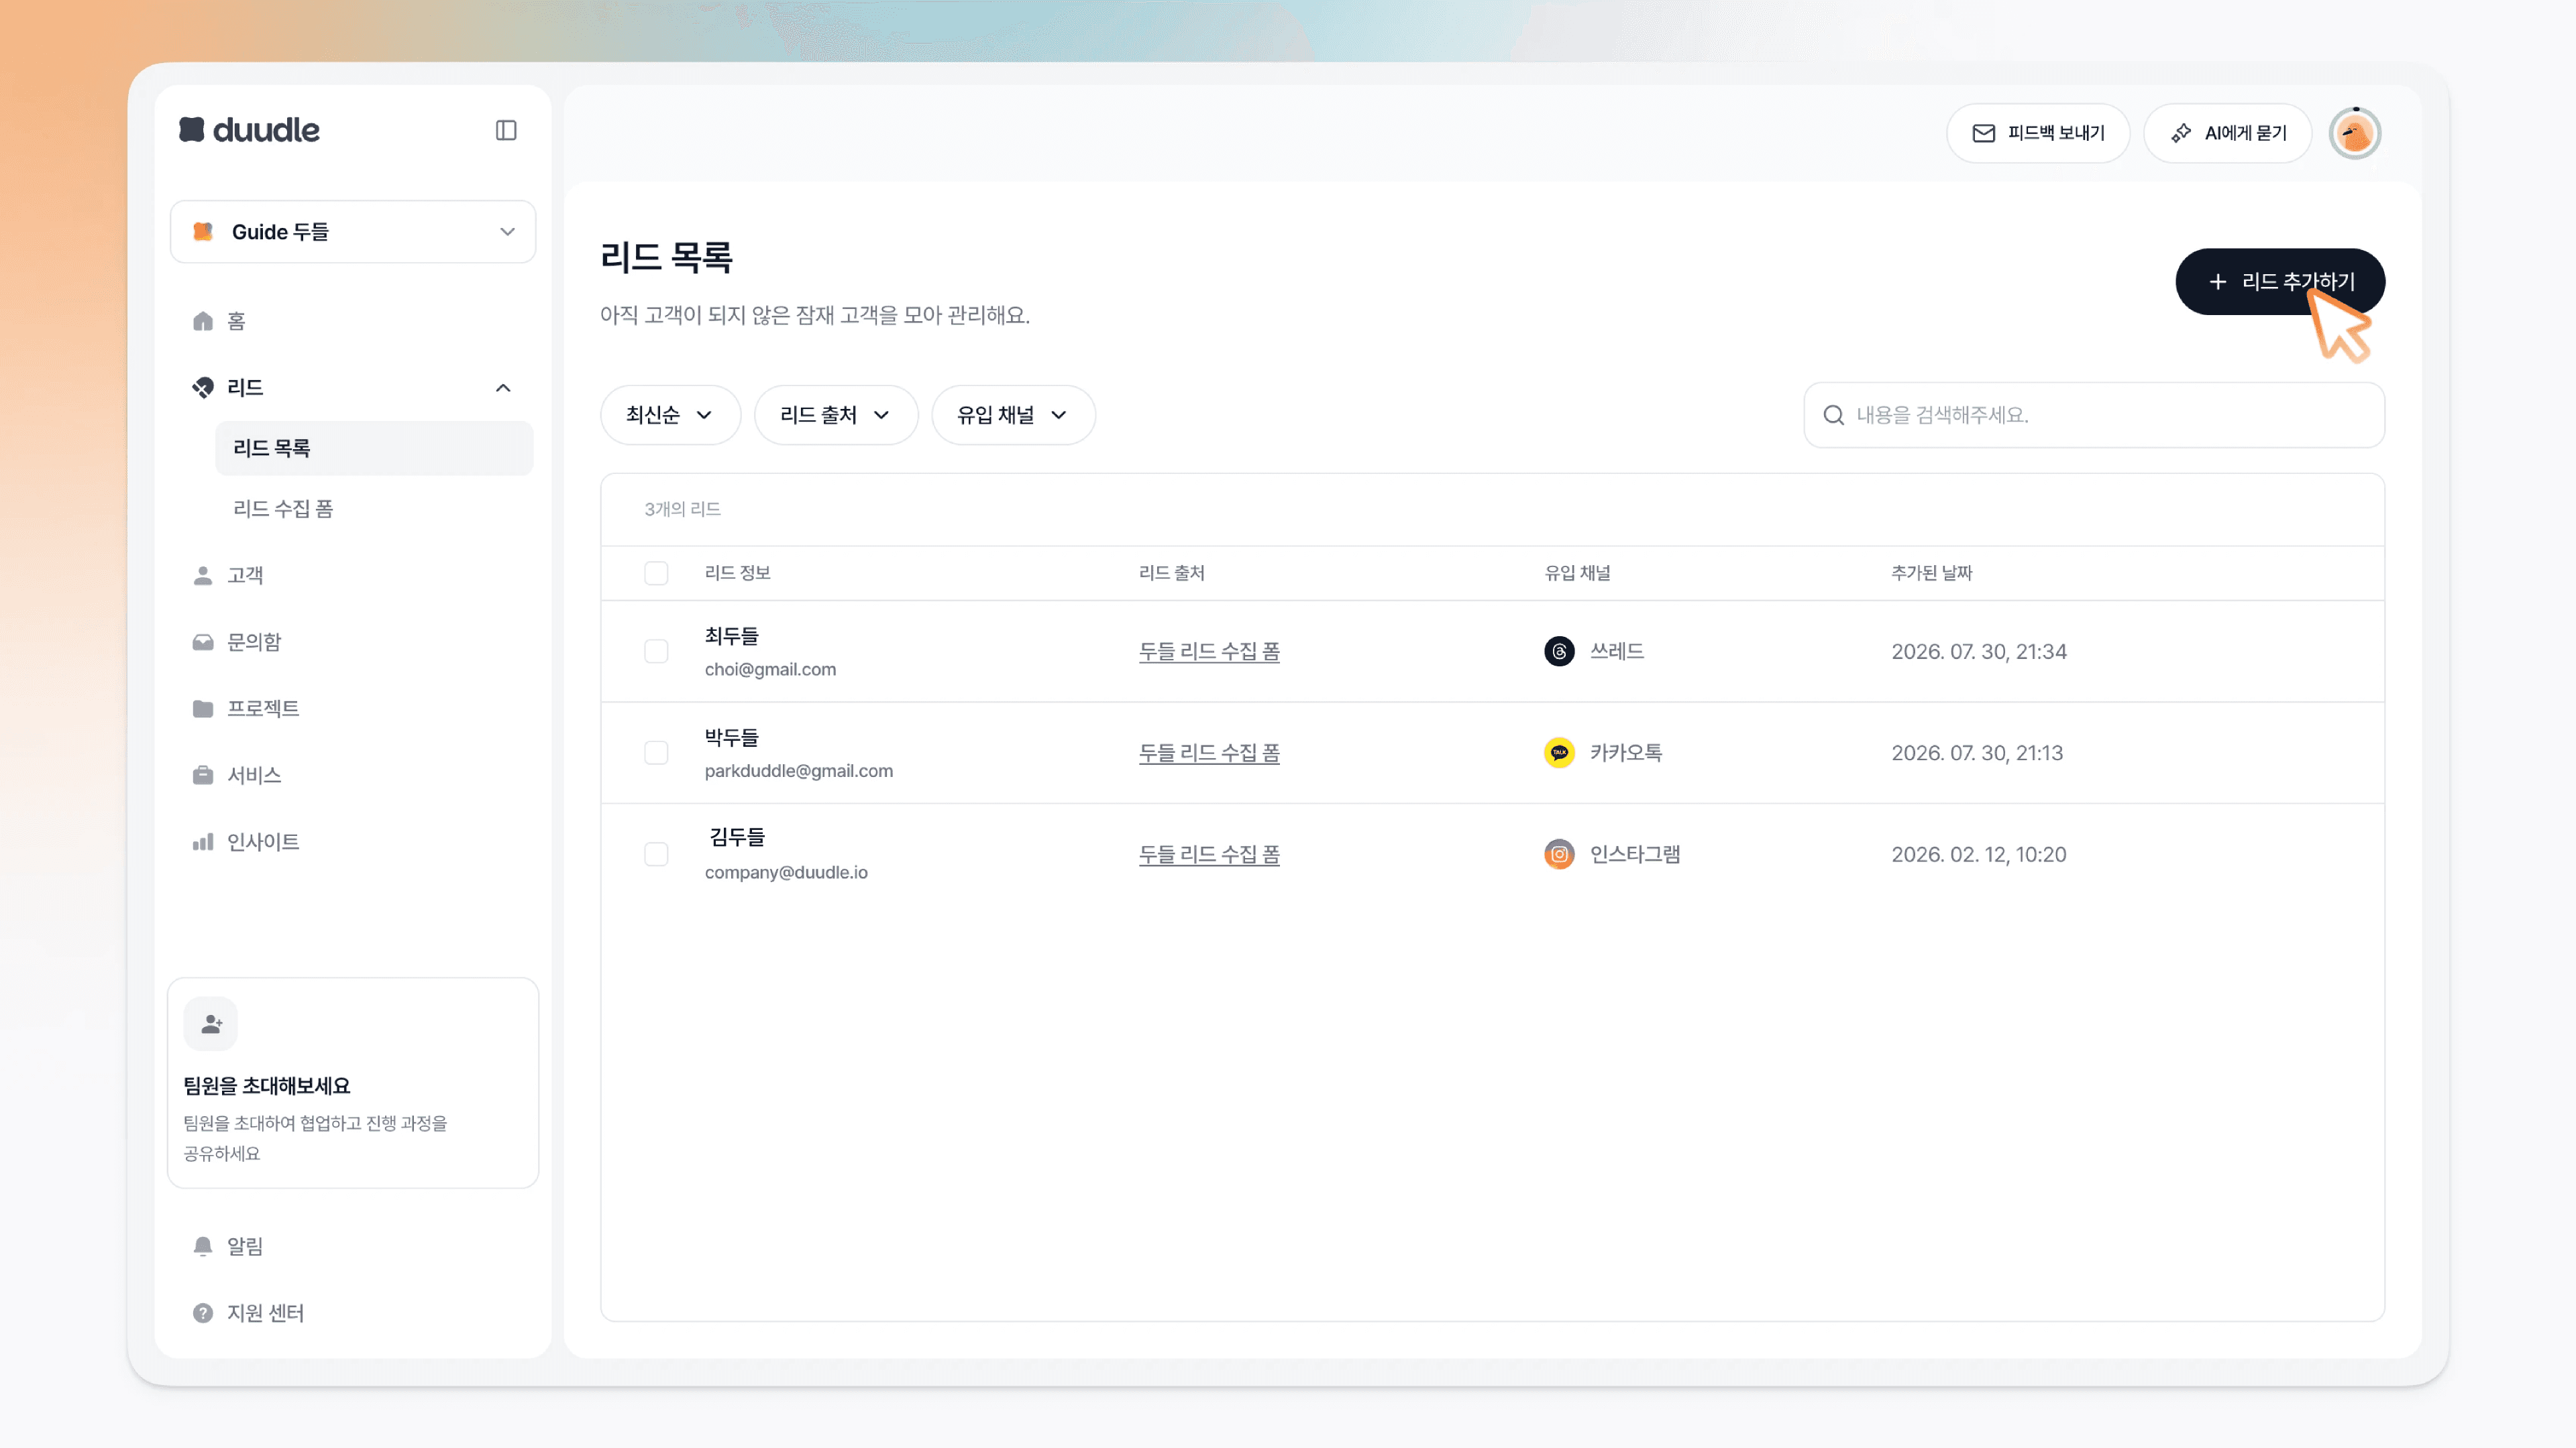Click the 팀원을 초대해보세요 invite card
This screenshot has width=2576, height=1448.
click(x=353, y=1083)
